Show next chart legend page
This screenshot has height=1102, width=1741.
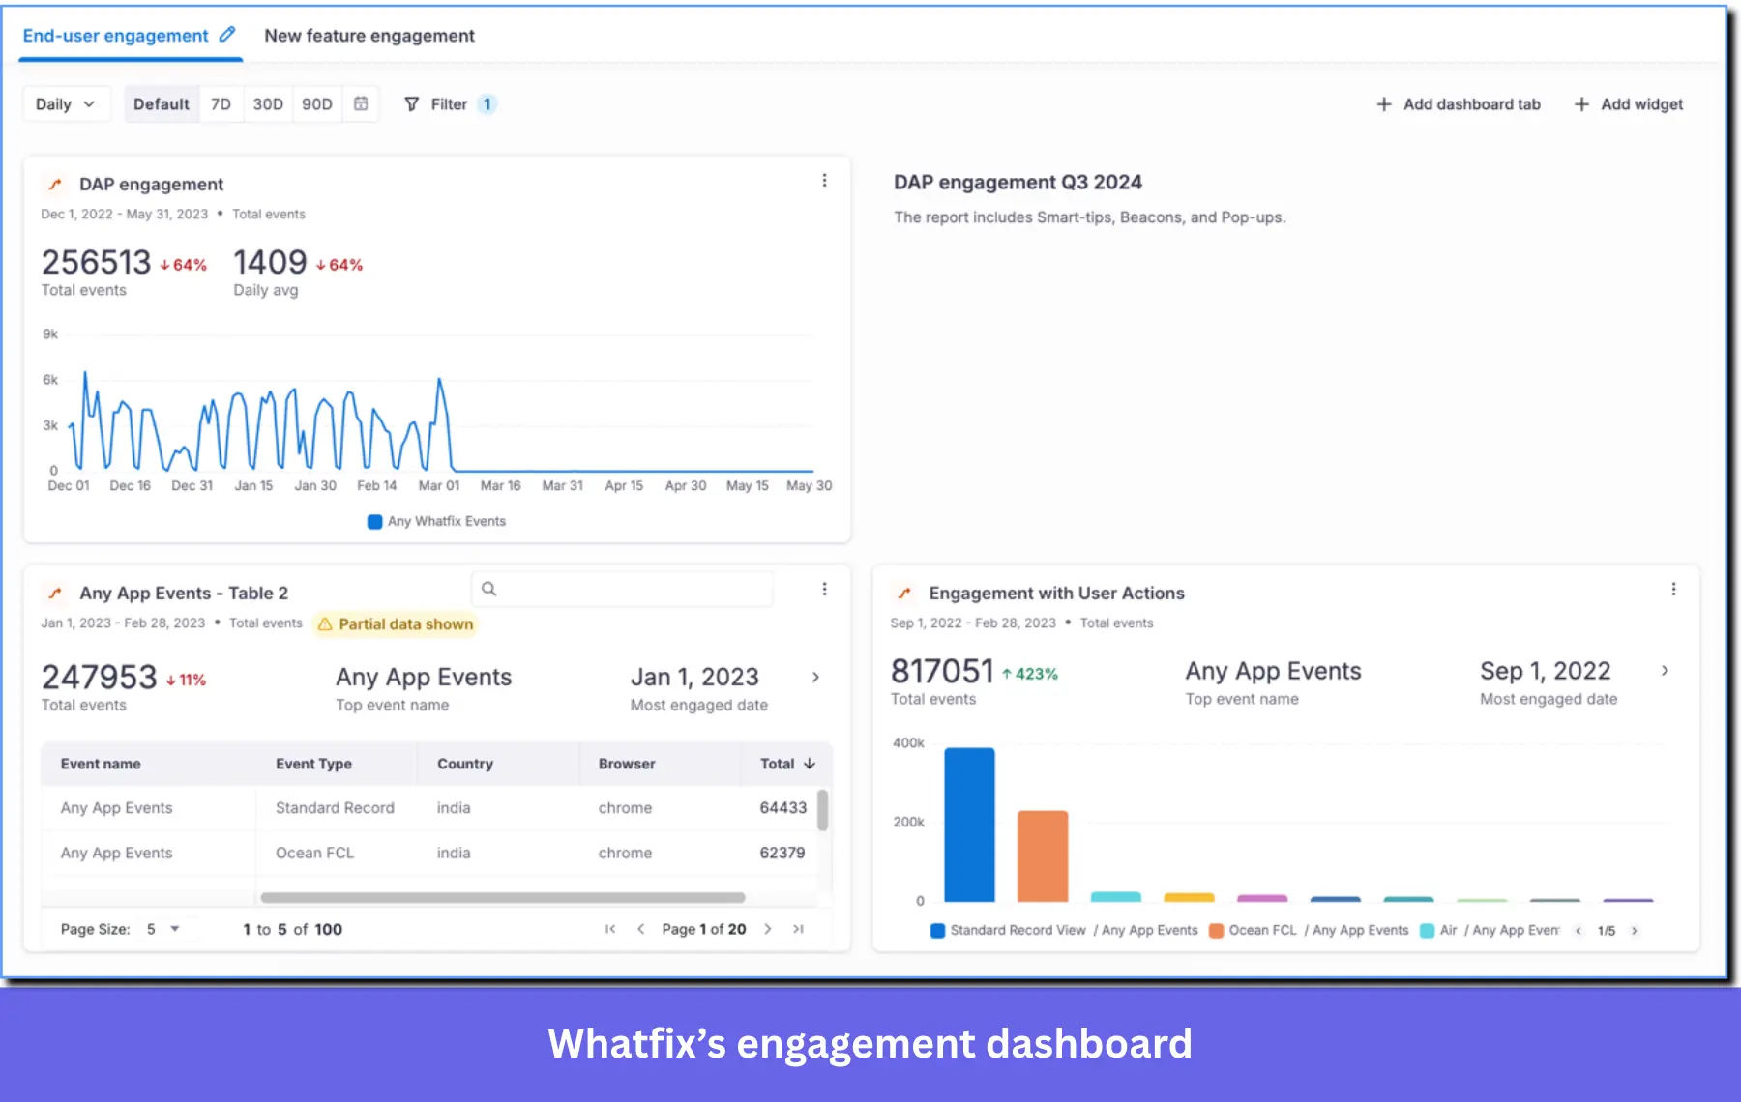pyautogui.click(x=1635, y=931)
